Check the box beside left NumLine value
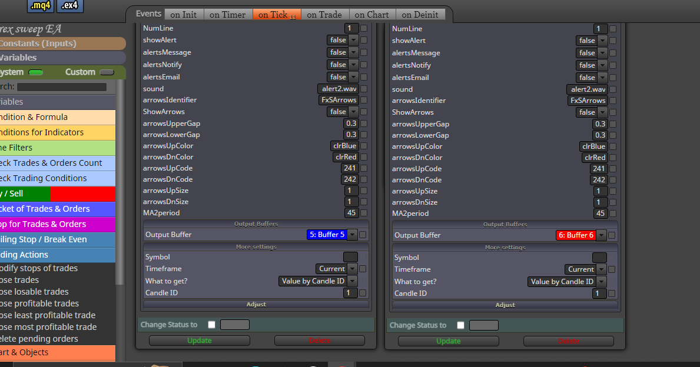This screenshot has width=700, height=367. coord(364,28)
